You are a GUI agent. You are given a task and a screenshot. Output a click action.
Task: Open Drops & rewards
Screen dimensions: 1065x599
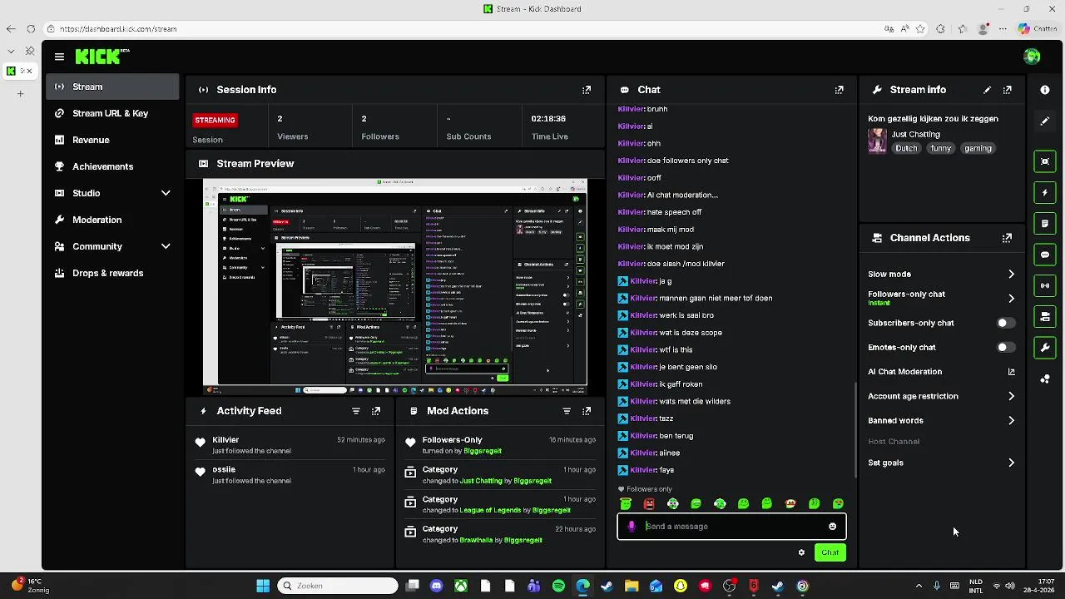tap(112, 273)
